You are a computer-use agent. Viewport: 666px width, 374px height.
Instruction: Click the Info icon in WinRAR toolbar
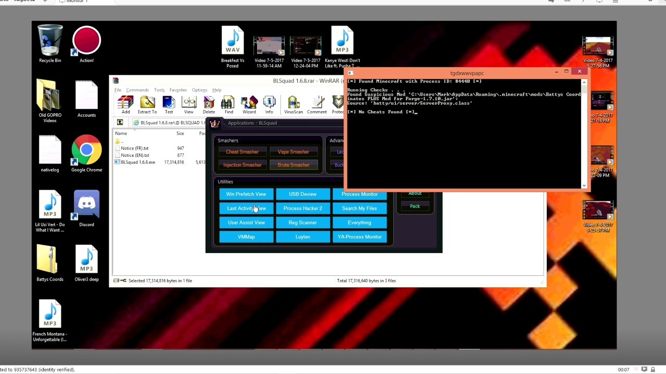269,104
